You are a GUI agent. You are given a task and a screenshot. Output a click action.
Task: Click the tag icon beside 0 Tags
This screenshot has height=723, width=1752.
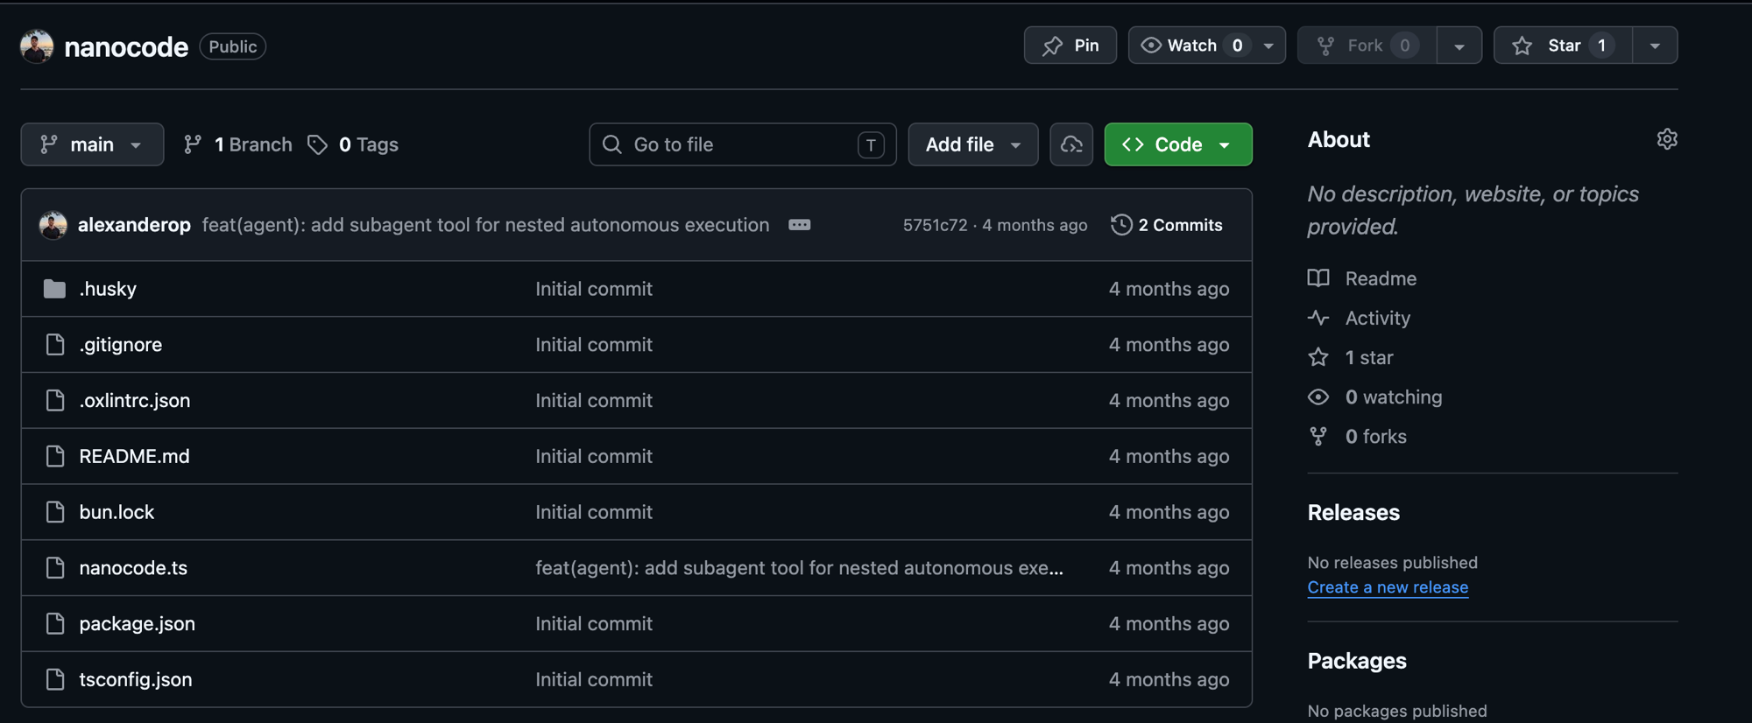(317, 144)
